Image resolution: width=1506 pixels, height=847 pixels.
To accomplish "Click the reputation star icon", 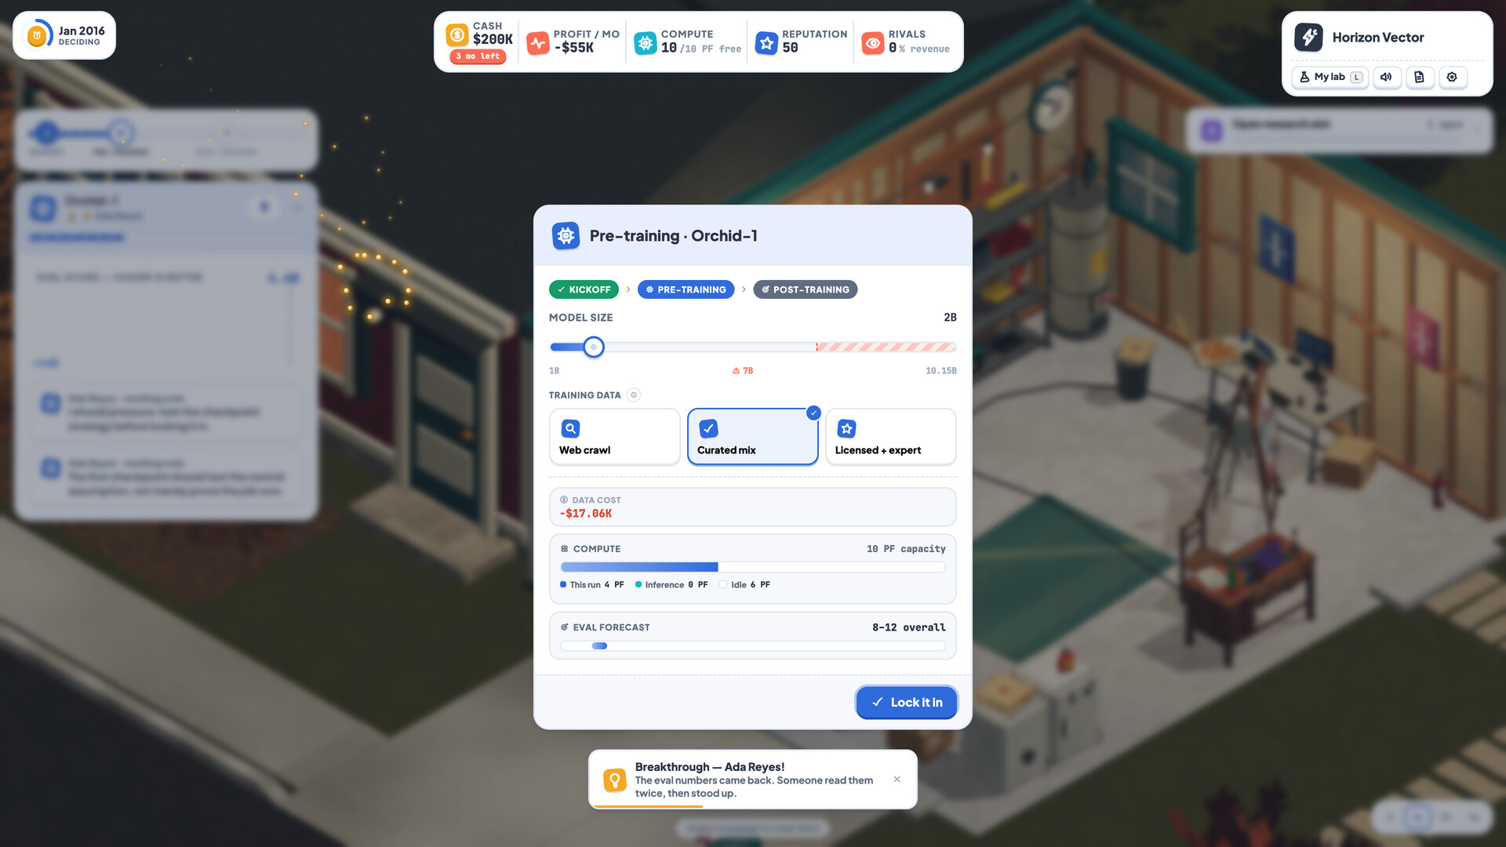I will tap(766, 43).
